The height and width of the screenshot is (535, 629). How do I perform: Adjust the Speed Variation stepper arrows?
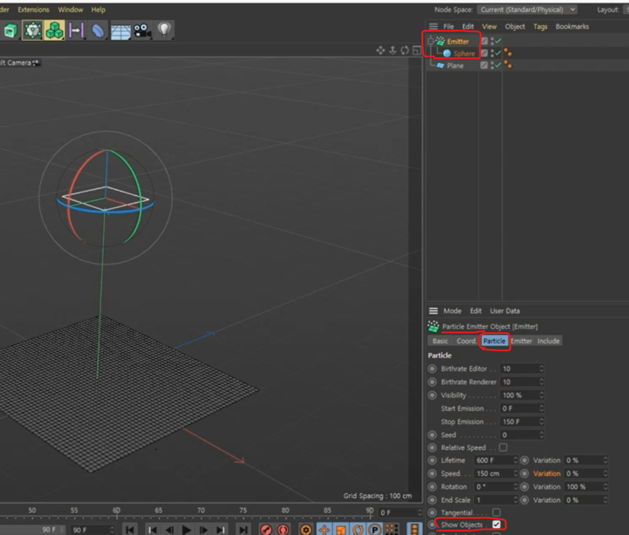tap(605, 474)
